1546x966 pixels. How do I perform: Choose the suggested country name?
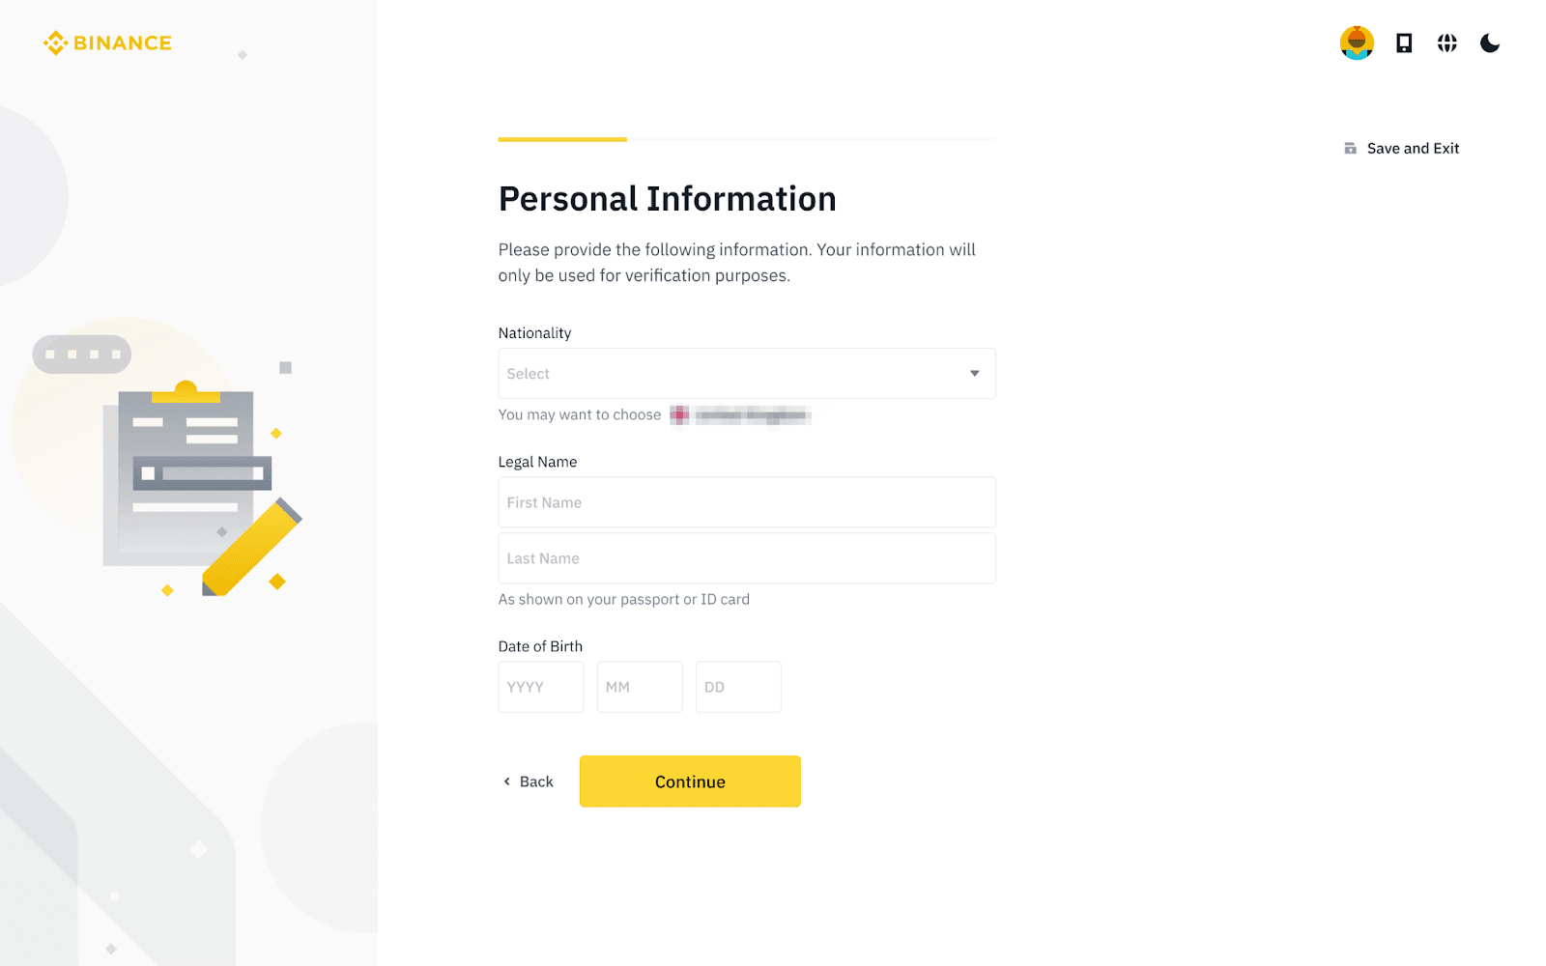pos(752,415)
